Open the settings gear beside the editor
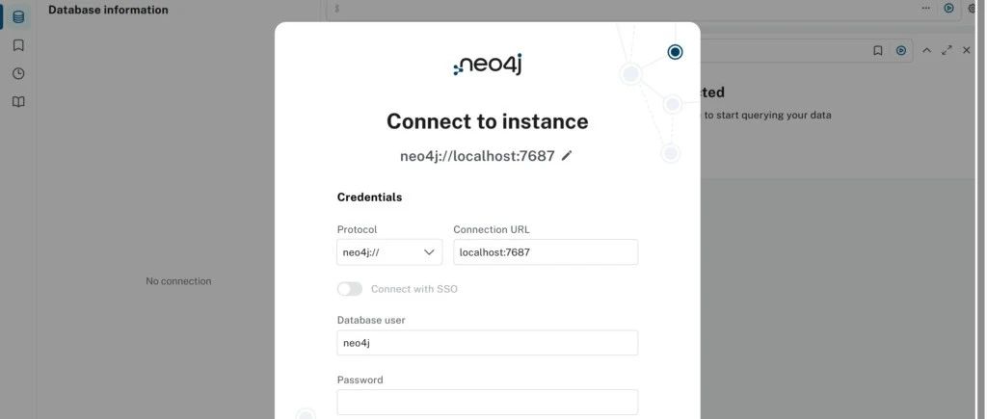 pos(972,8)
